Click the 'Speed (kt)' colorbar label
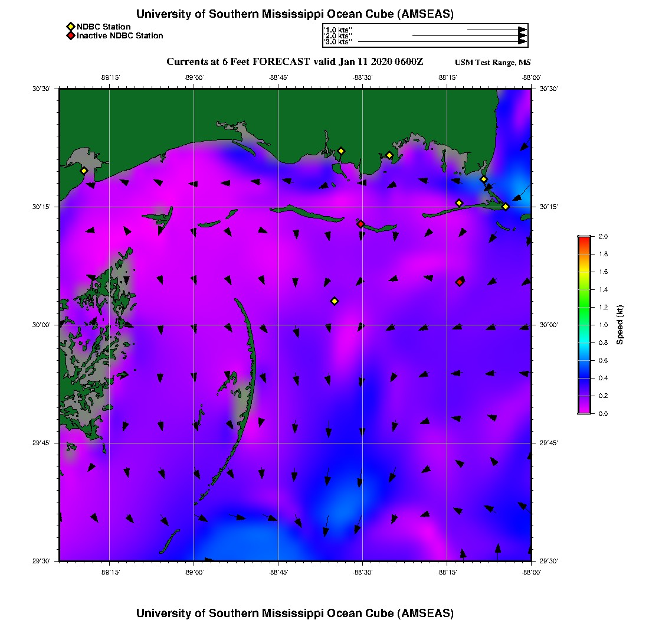This screenshot has width=649, height=620. point(619,325)
